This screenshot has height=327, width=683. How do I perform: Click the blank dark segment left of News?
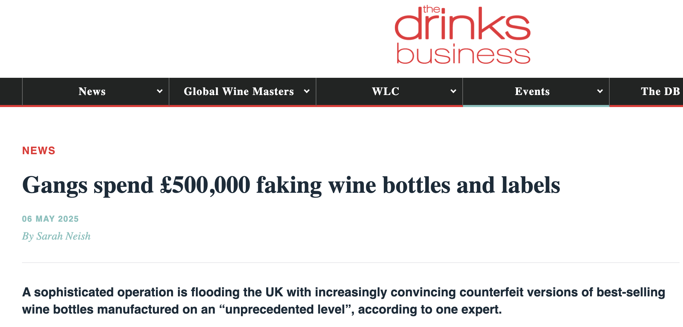[11, 91]
